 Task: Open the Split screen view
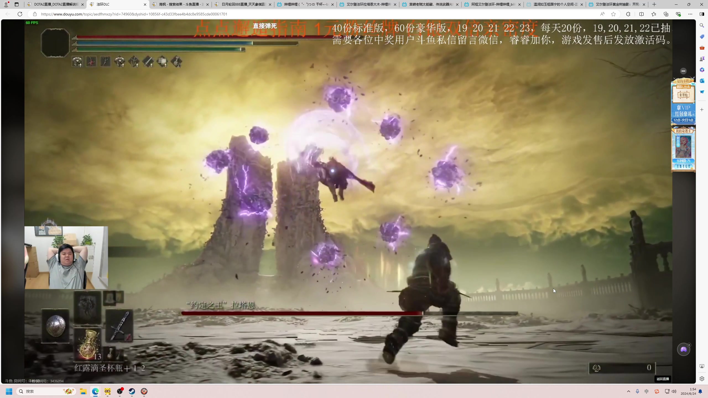641,14
